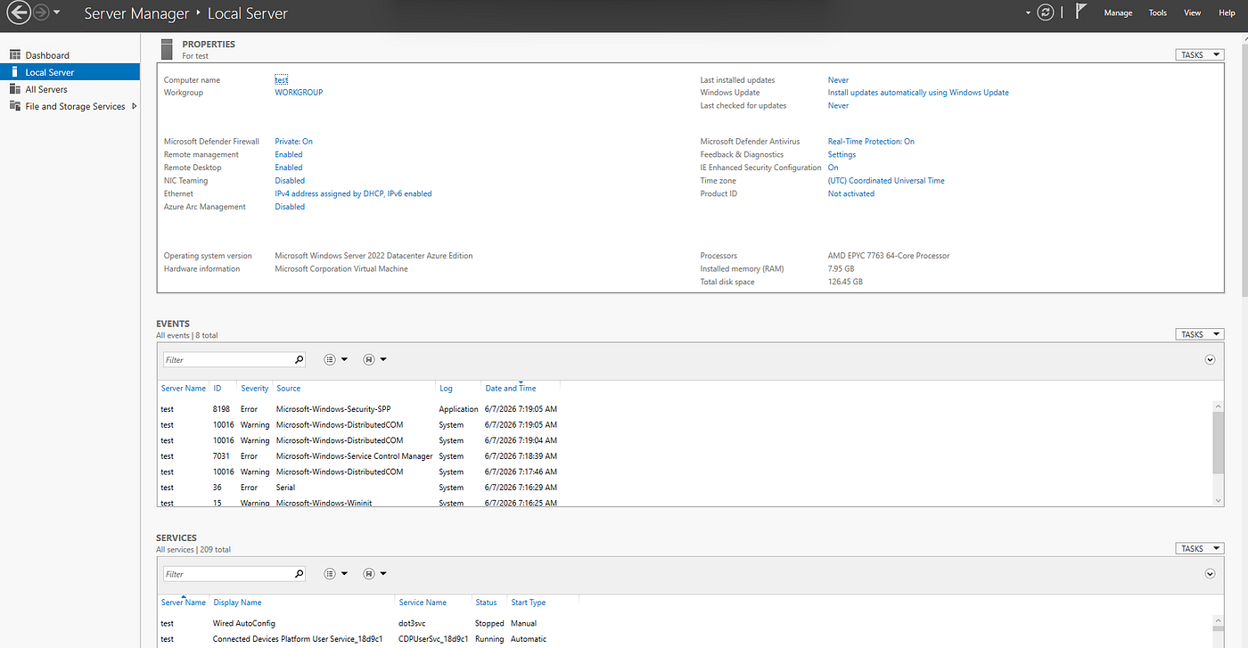1248x648 pixels.
Task: Click the search magnifier in Events filter
Action: 299,360
